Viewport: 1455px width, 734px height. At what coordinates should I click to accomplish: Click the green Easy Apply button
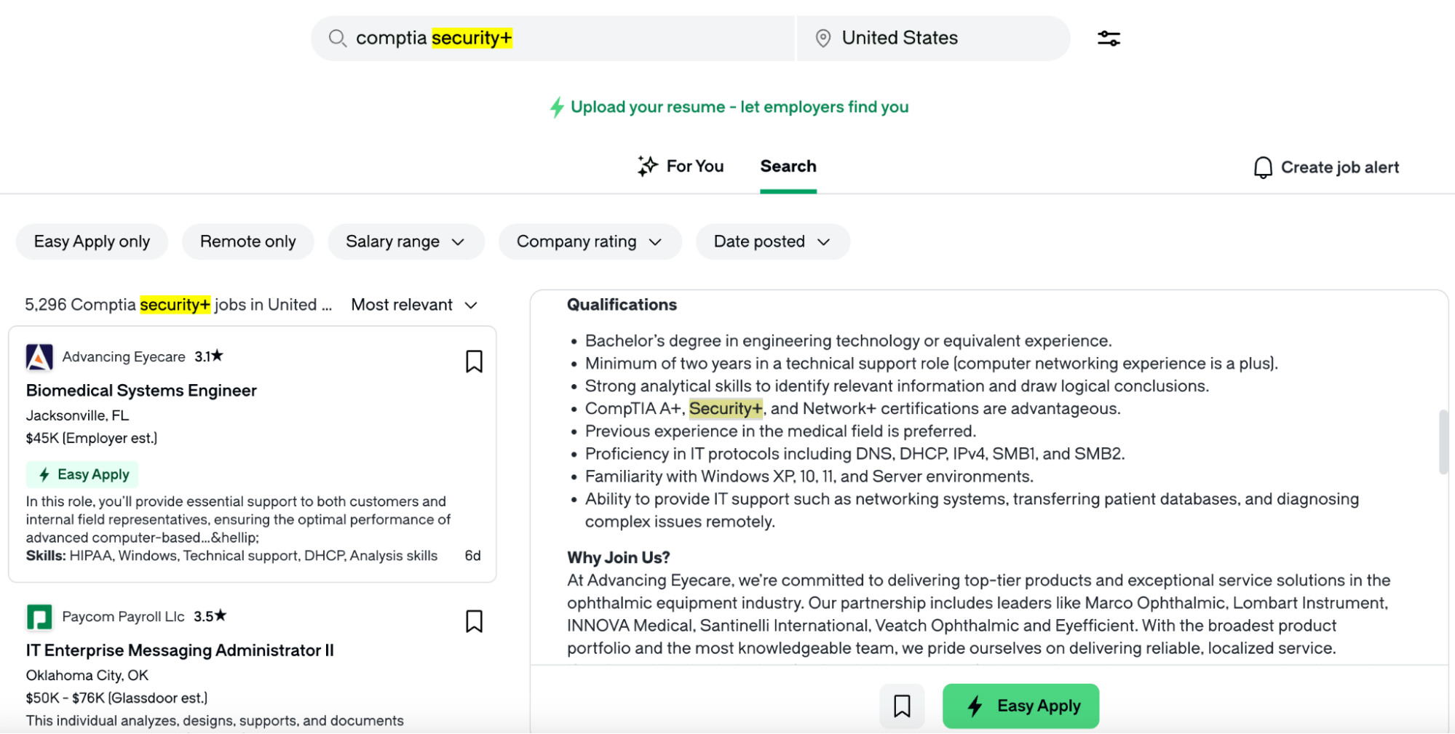[x=1020, y=706]
